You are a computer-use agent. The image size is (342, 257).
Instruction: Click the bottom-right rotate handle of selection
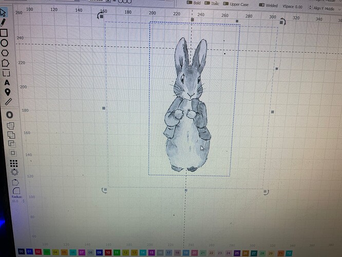pos(265,192)
